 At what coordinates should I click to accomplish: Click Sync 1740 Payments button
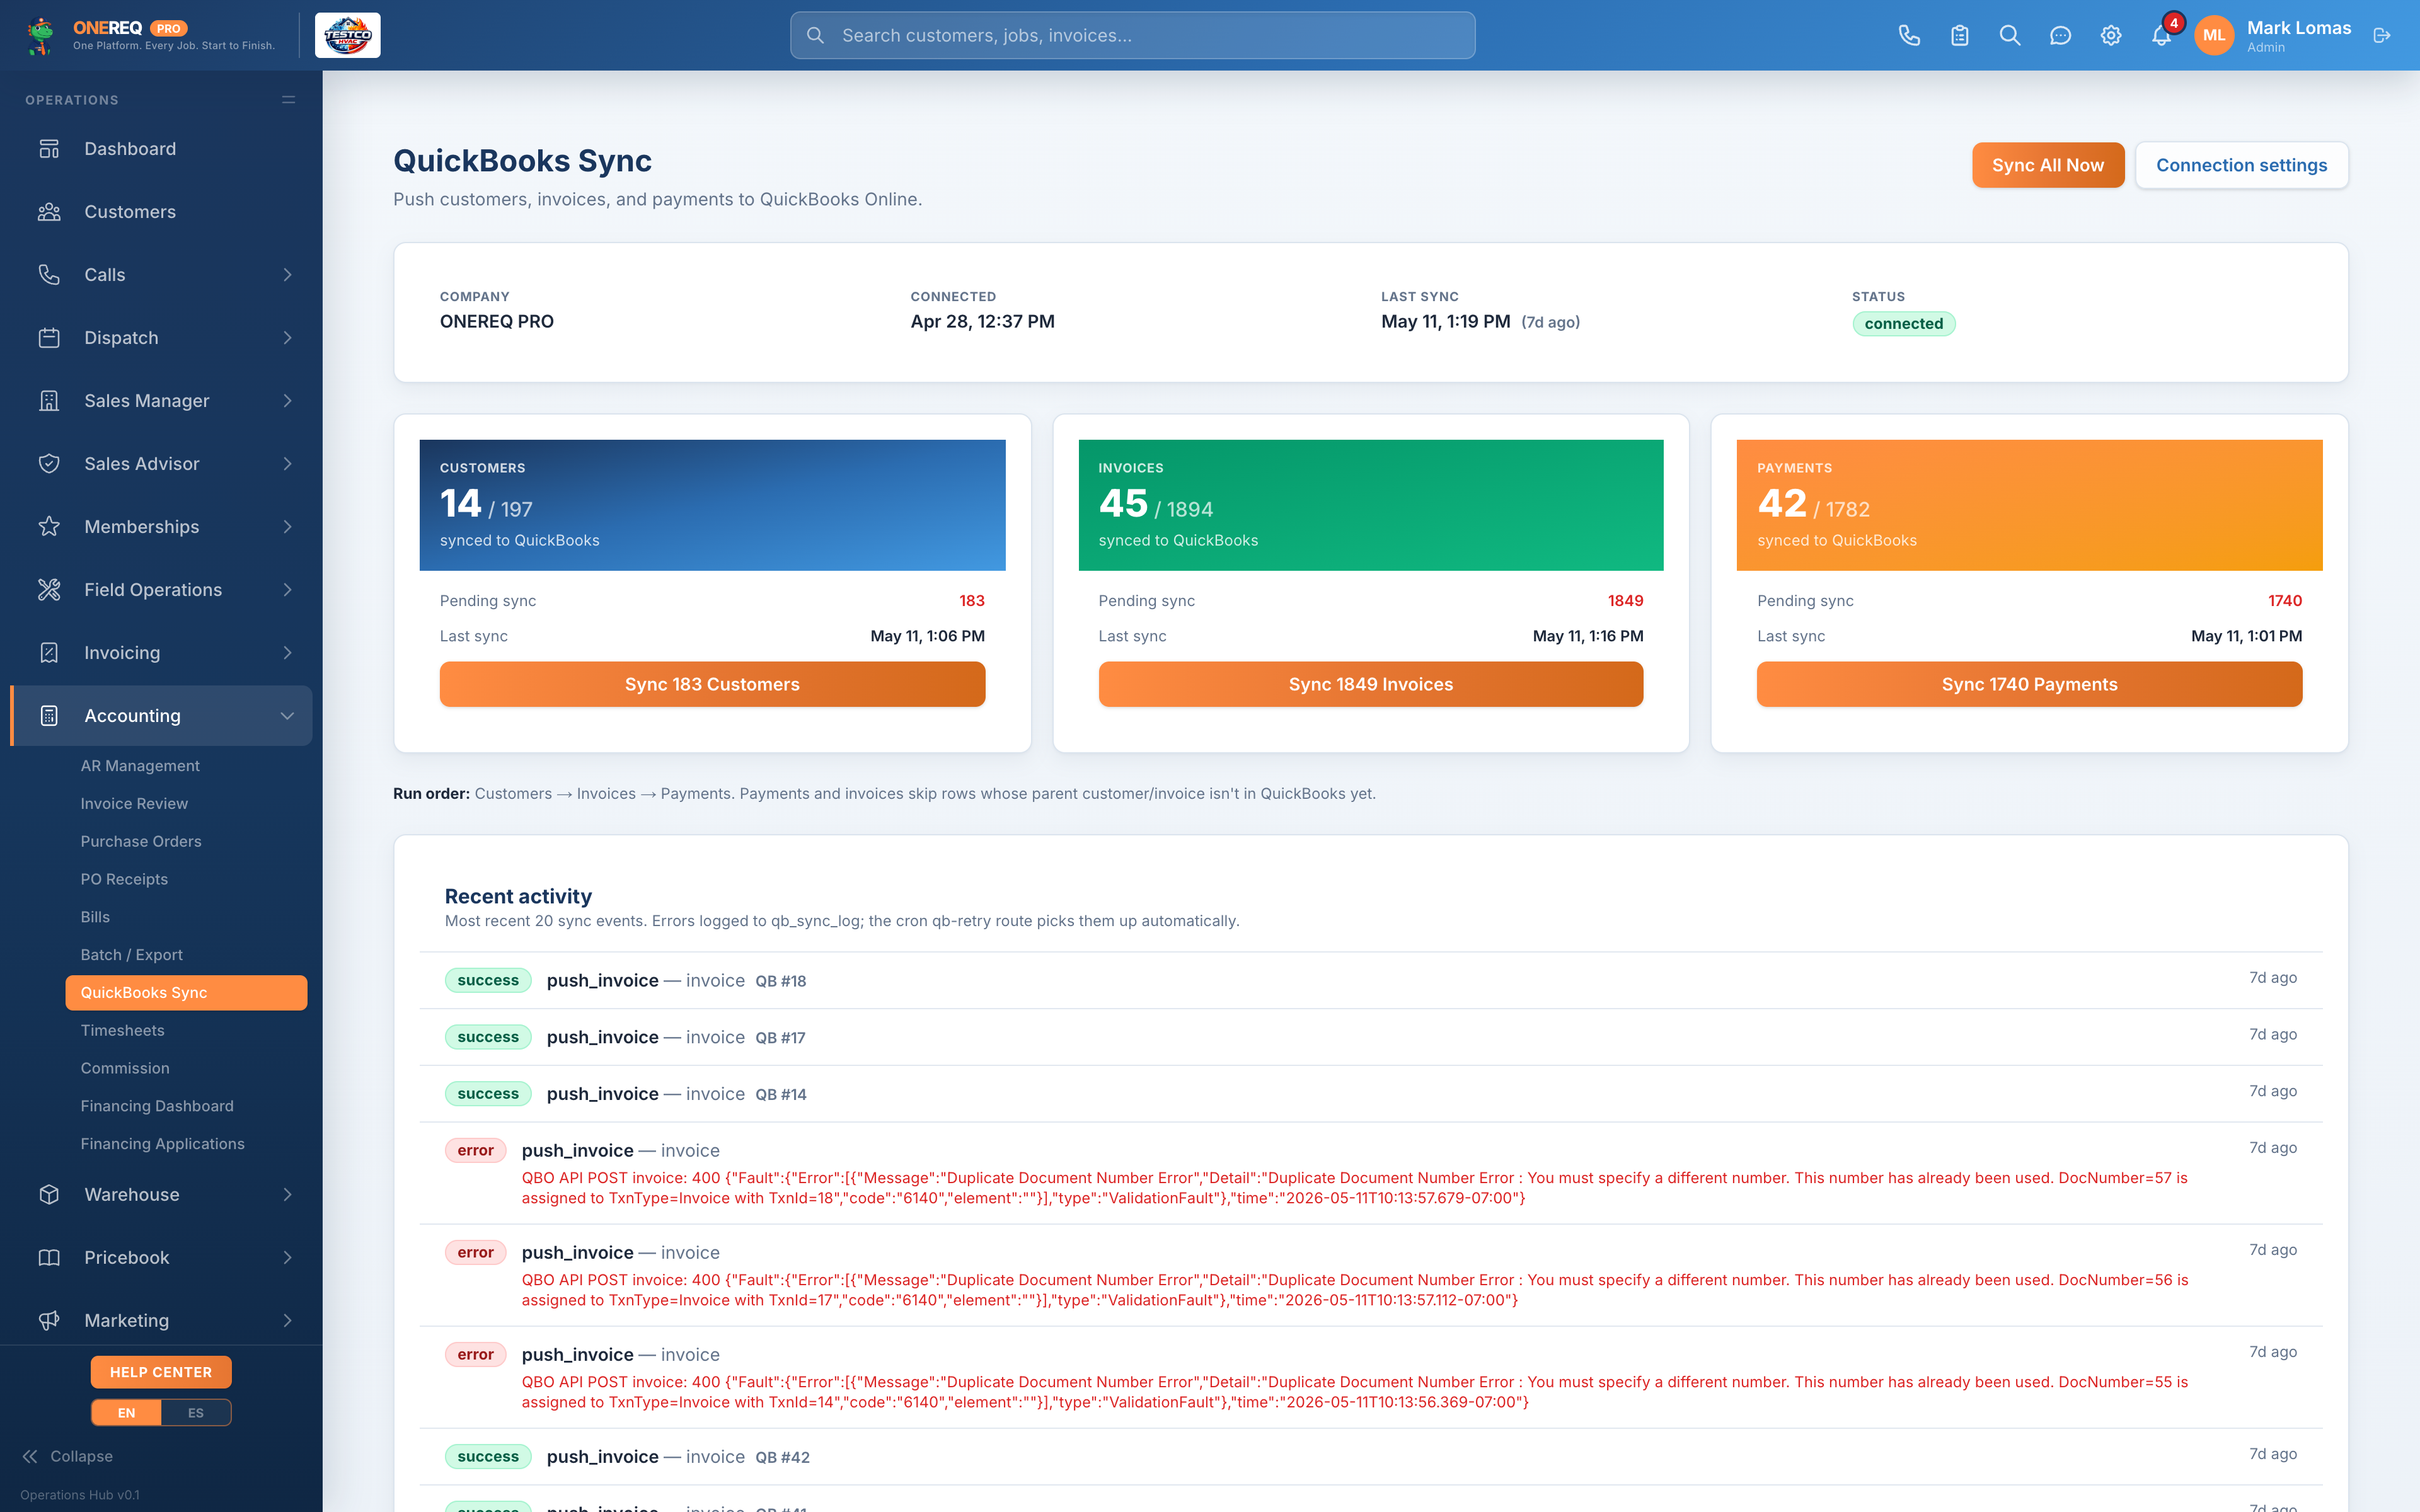(2029, 685)
